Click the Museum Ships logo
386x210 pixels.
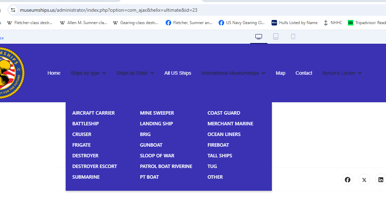pos(10,73)
